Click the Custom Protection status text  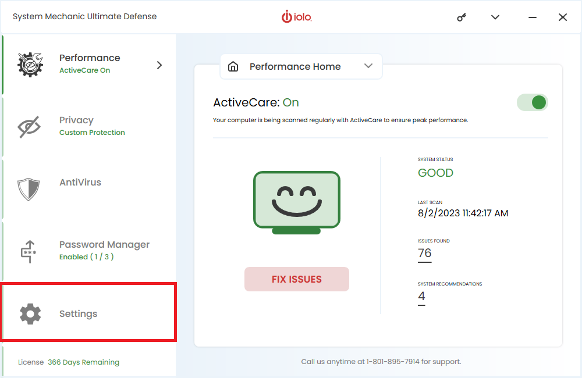tap(92, 133)
